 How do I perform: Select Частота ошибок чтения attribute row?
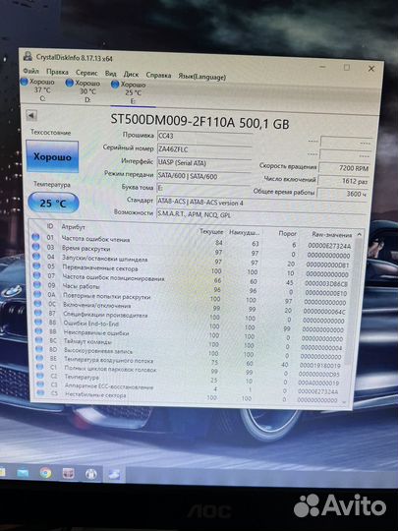click(192, 242)
